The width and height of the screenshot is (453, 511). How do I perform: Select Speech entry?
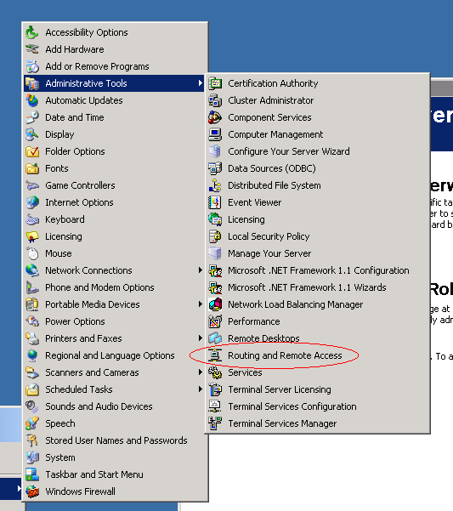point(114,423)
